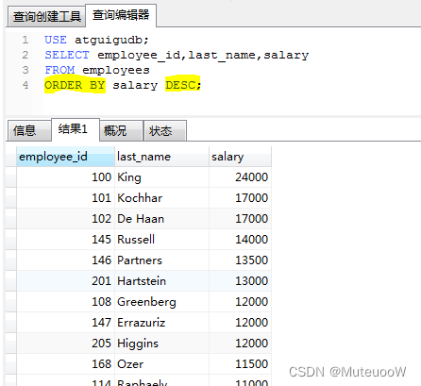Click line 1 USE atguigudb statement
Screen dimensions: 421x386
[96, 40]
